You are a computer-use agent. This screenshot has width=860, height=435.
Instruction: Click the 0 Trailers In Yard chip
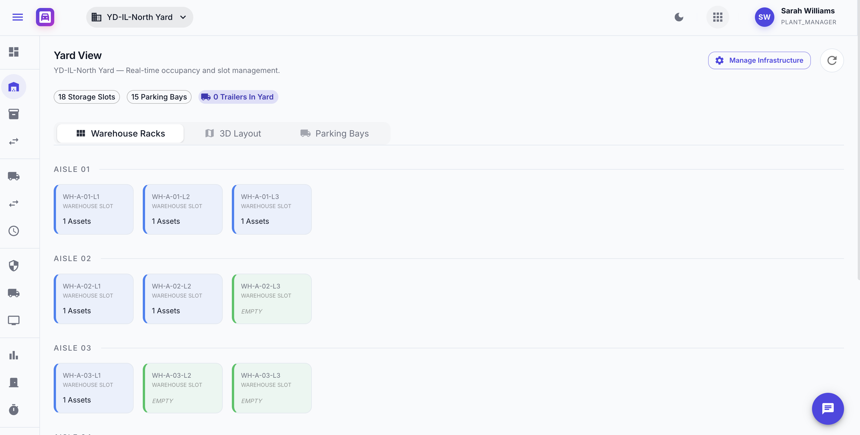(x=238, y=97)
